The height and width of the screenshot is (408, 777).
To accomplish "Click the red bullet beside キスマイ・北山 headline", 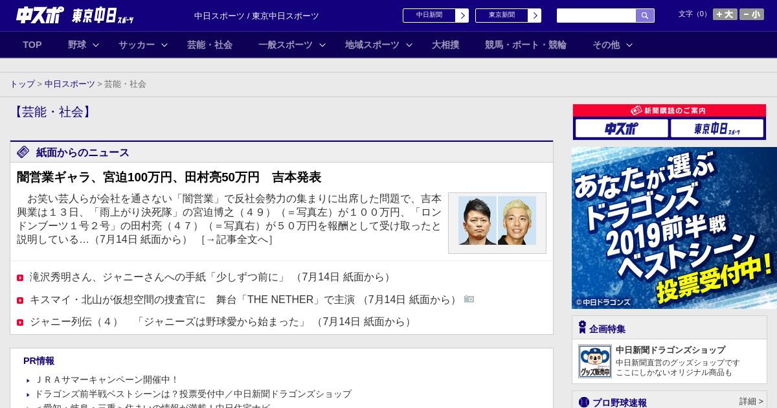I will click(20, 300).
